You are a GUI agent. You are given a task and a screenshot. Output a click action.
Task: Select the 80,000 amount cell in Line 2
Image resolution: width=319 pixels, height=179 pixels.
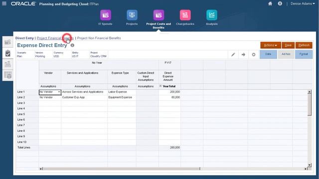click(169, 97)
